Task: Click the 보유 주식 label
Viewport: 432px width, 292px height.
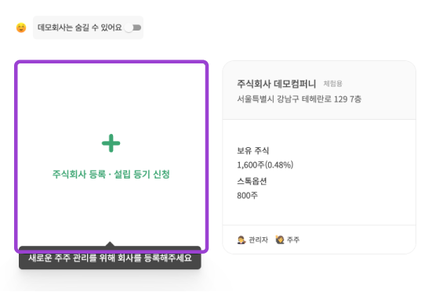Action: [x=253, y=150]
